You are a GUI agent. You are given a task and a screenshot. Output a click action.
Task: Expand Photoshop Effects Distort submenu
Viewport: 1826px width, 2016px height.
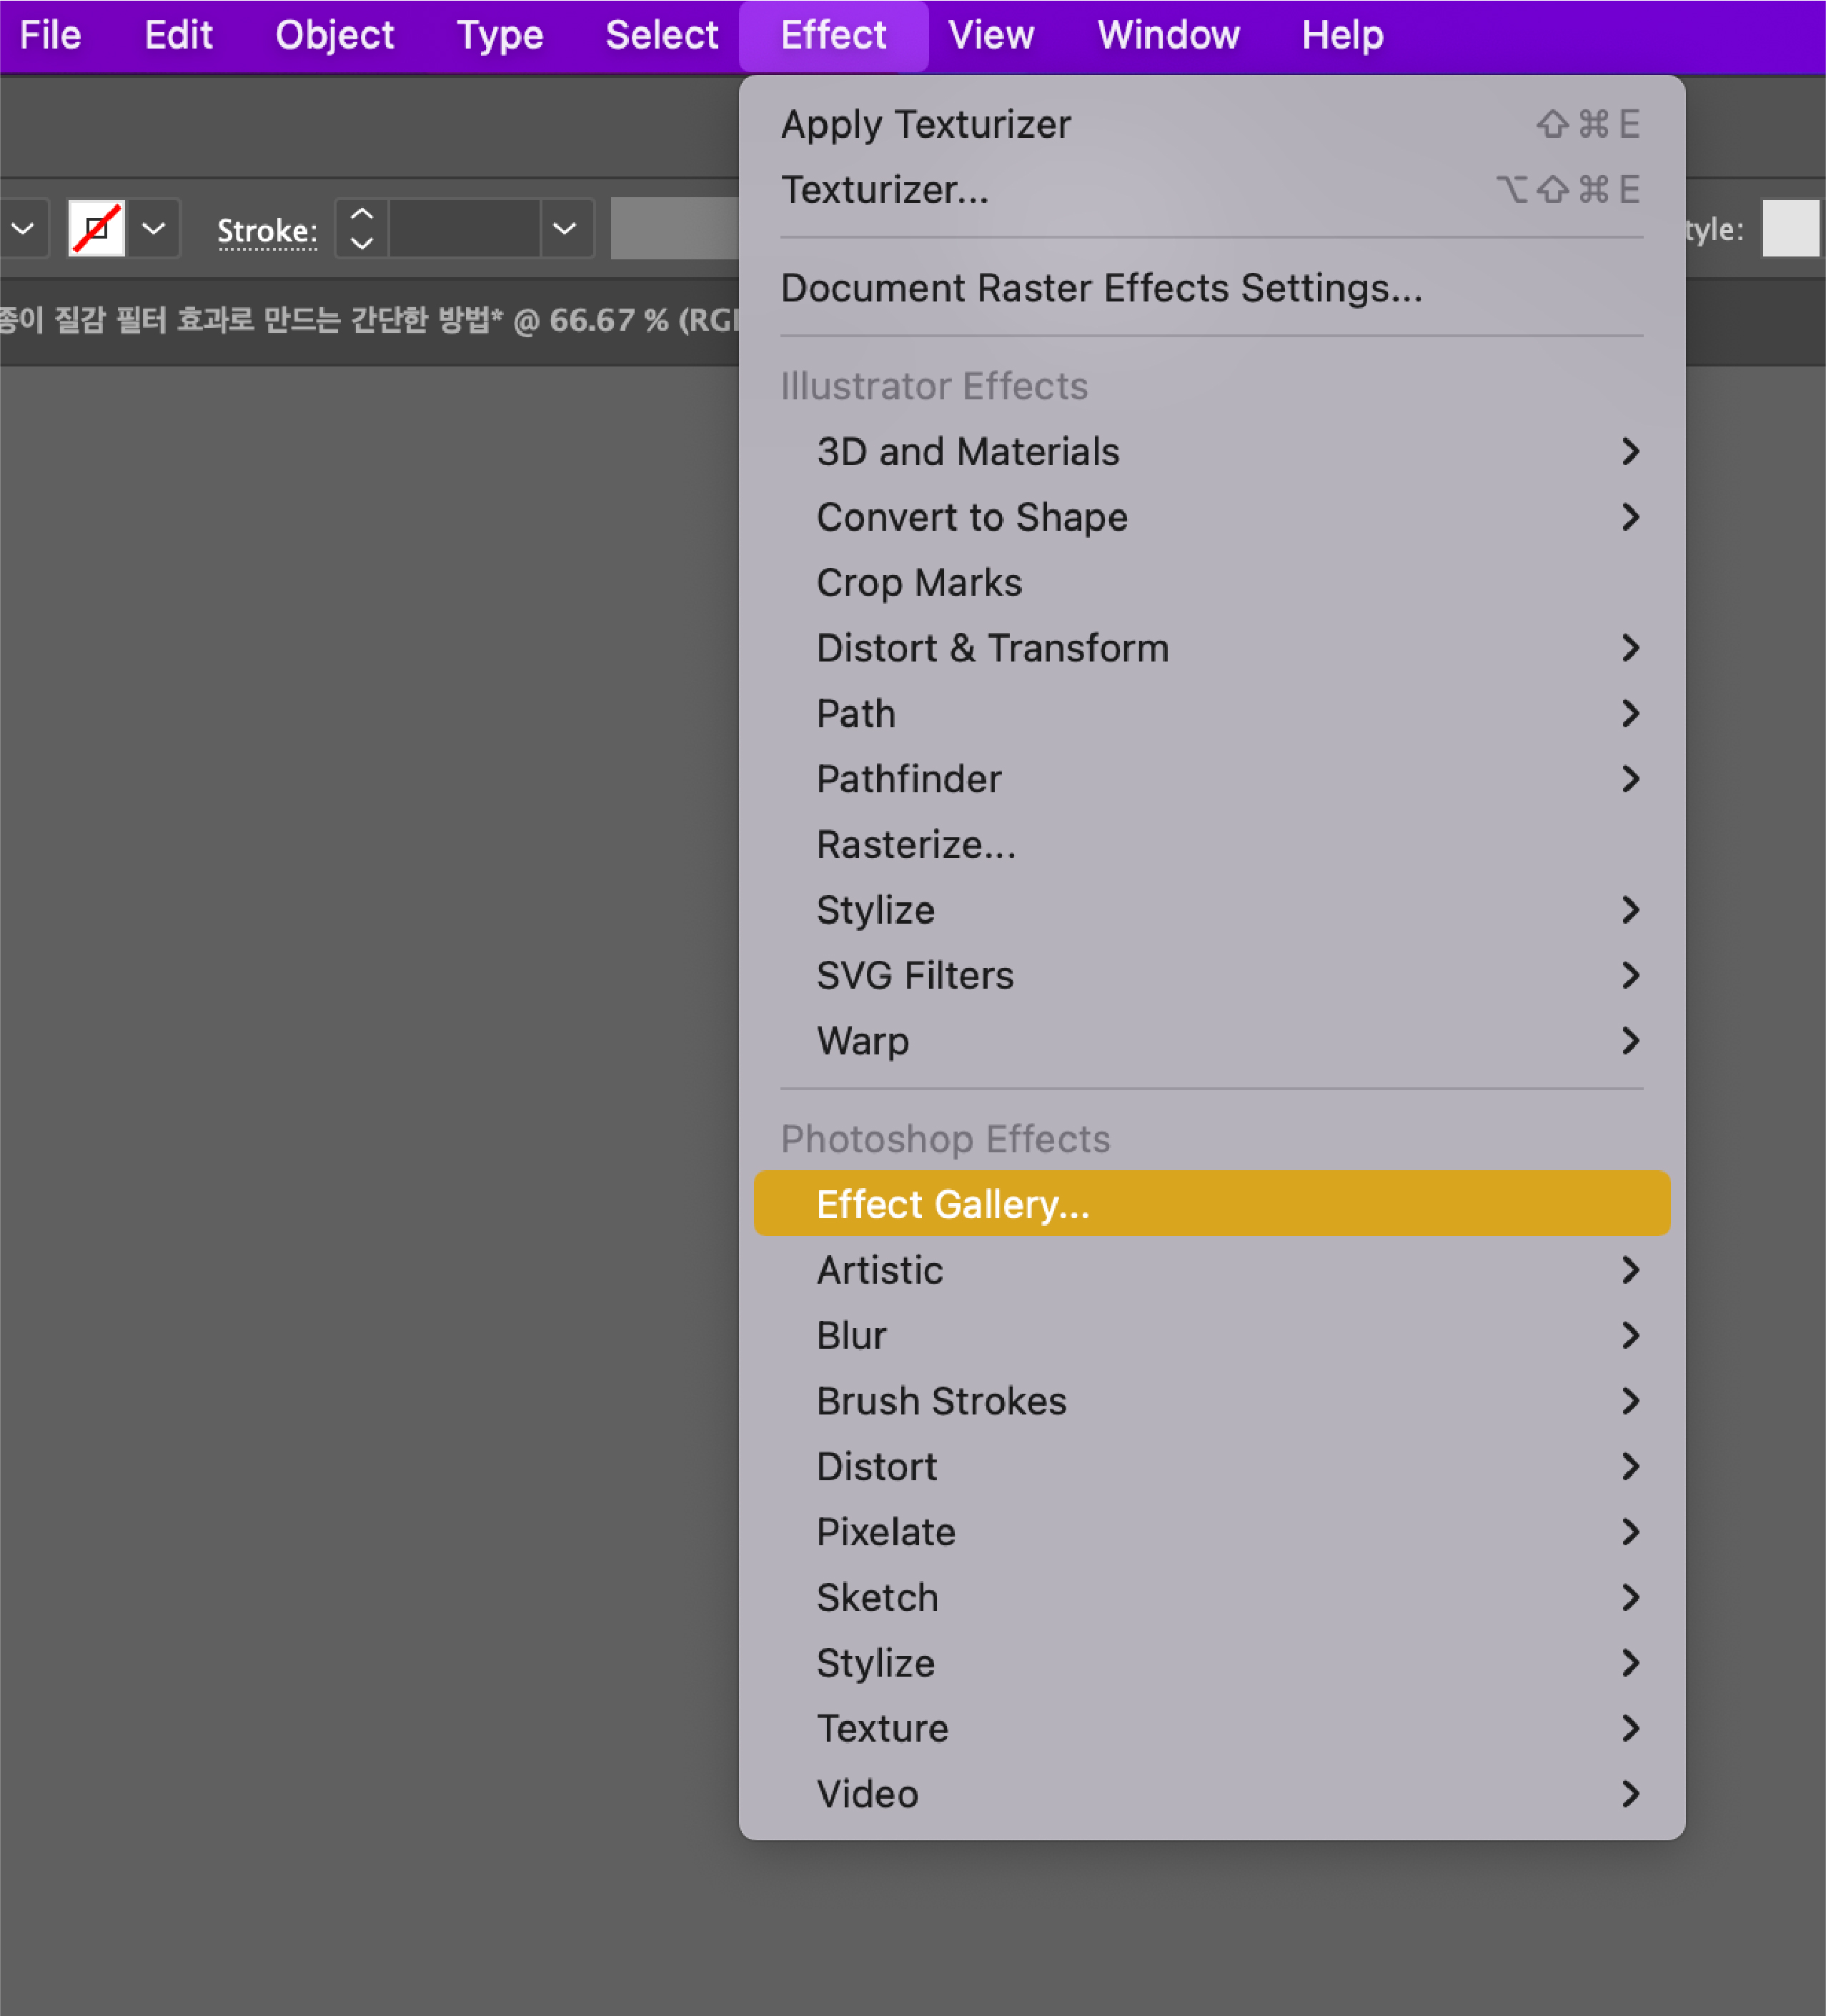coord(1211,1467)
